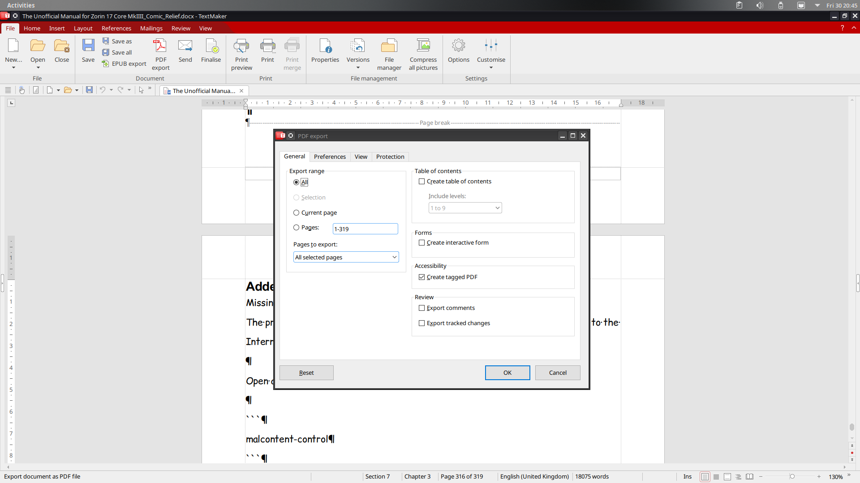Click the New document icon in ribbon

tap(13, 46)
